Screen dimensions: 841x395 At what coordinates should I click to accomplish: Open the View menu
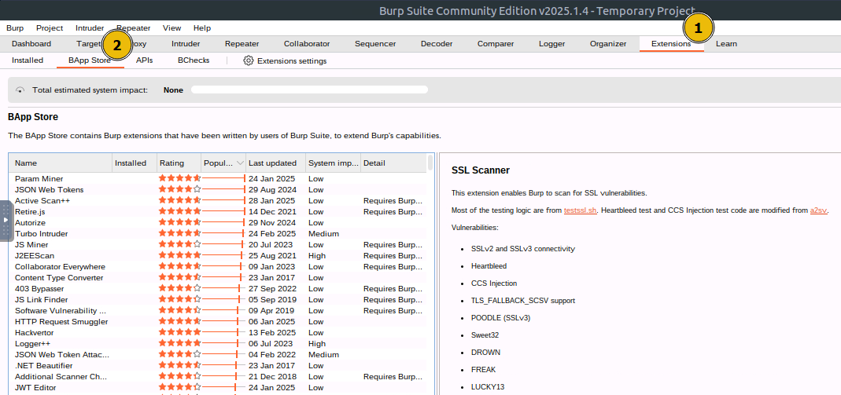coord(172,27)
